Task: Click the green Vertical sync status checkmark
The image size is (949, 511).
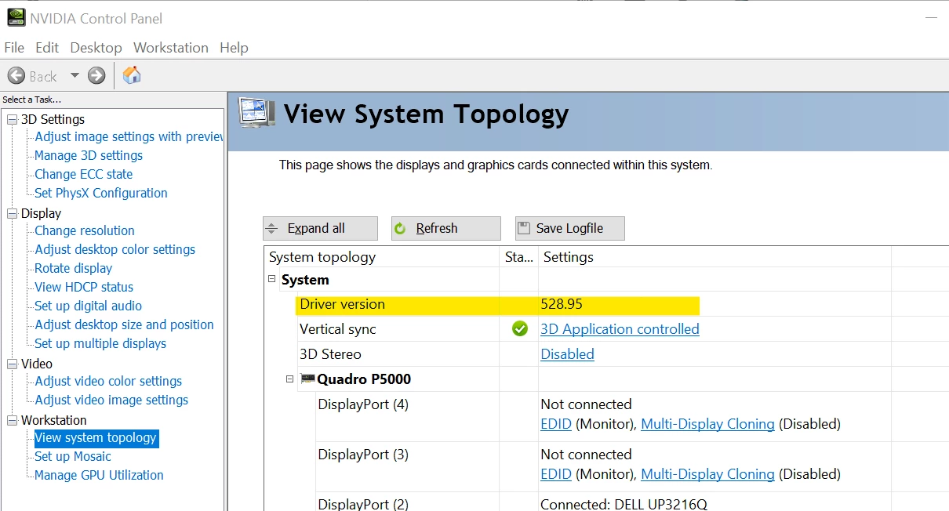Action: [519, 329]
